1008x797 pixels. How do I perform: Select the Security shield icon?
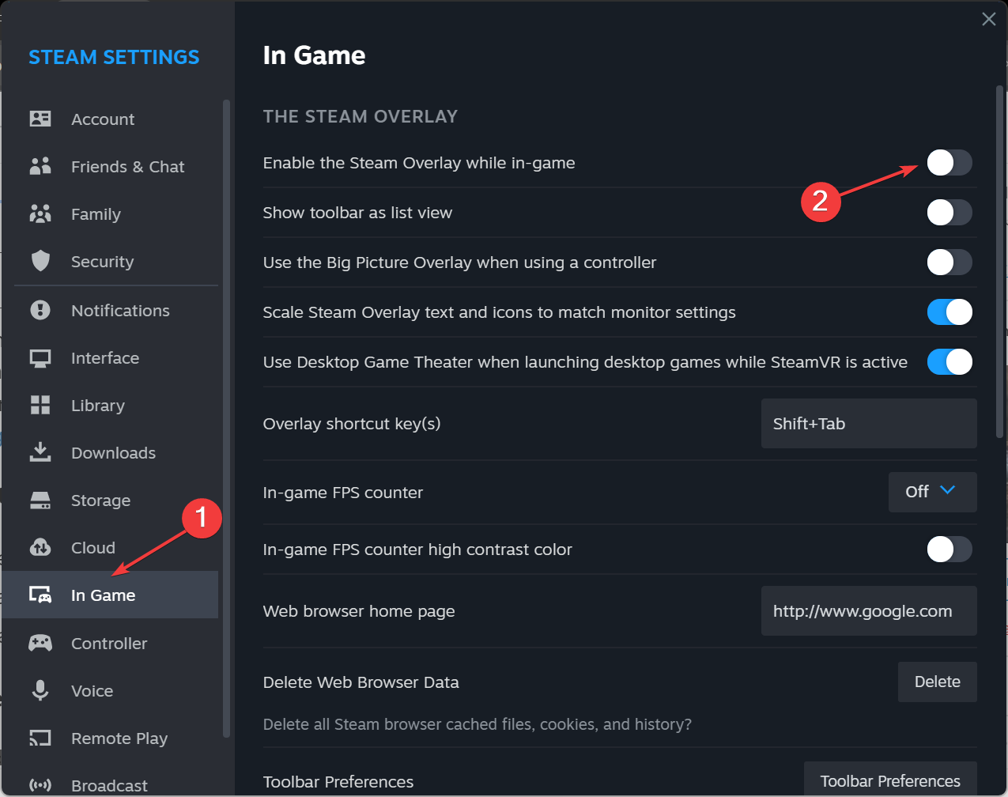point(40,262)
